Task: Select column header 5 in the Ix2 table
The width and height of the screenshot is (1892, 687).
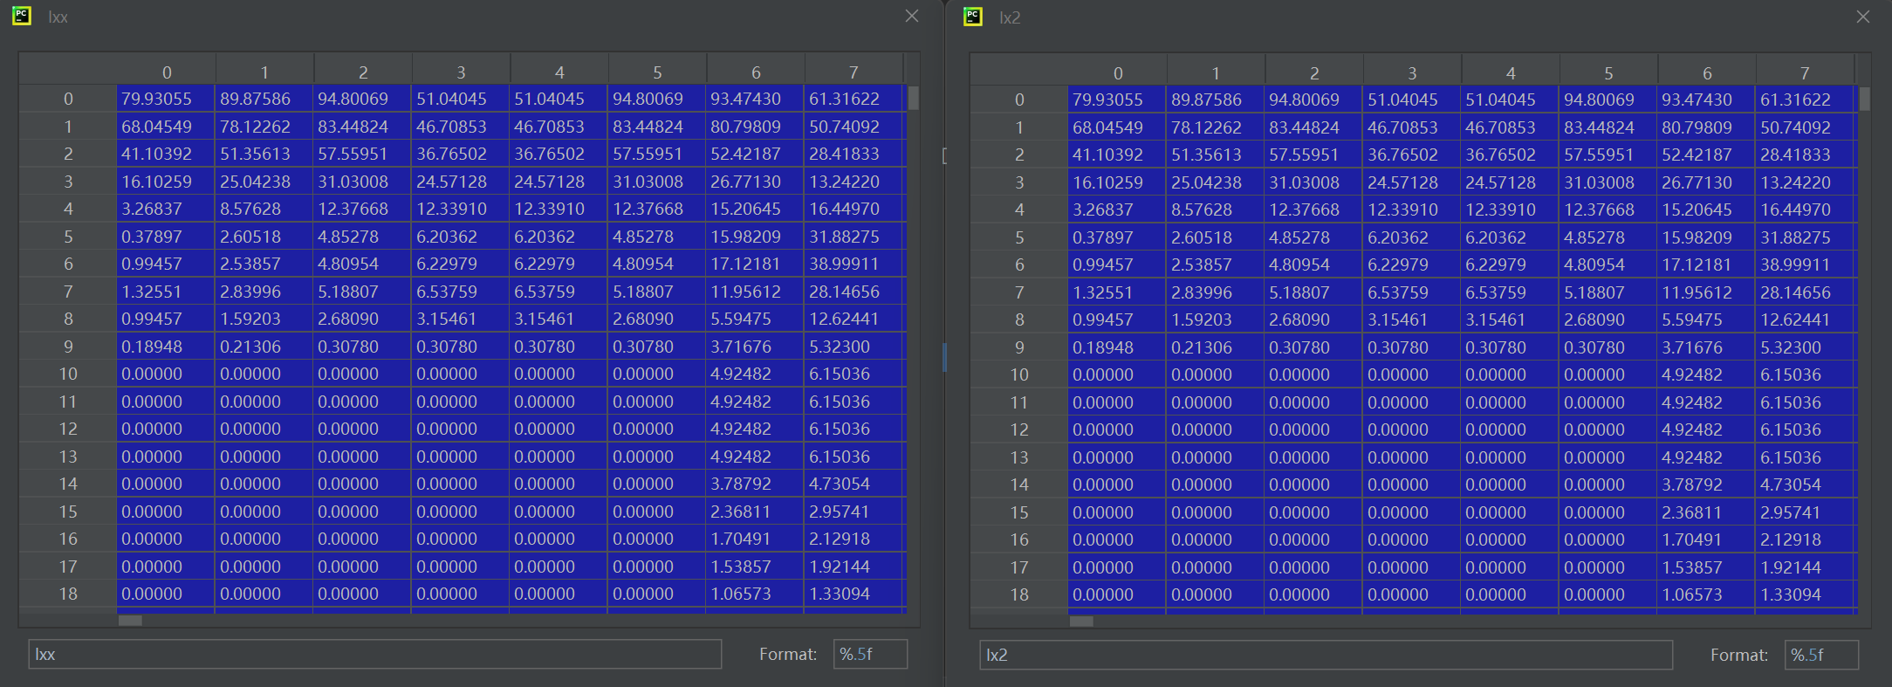Action: (x=1608, y=72)
